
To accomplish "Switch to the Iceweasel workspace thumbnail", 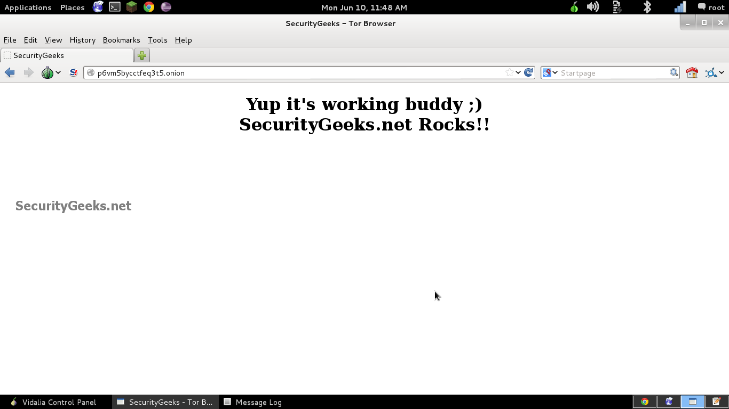I will pyautogui.click(x=669, y=402).
